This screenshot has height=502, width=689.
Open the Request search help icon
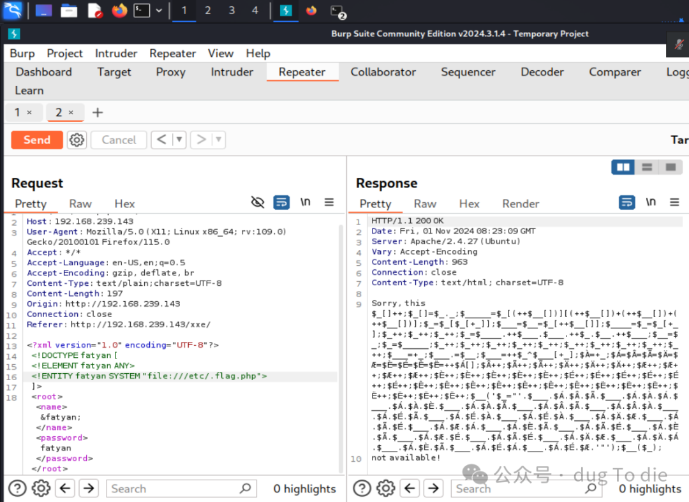click(17, 489)
